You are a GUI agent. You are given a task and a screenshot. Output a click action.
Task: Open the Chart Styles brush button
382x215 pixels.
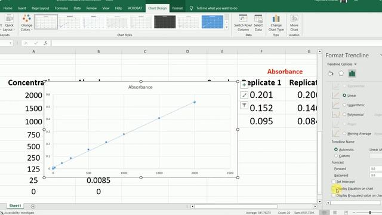244,95
